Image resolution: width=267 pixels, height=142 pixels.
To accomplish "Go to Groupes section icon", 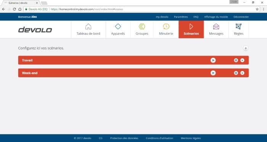I will point(142,27).
